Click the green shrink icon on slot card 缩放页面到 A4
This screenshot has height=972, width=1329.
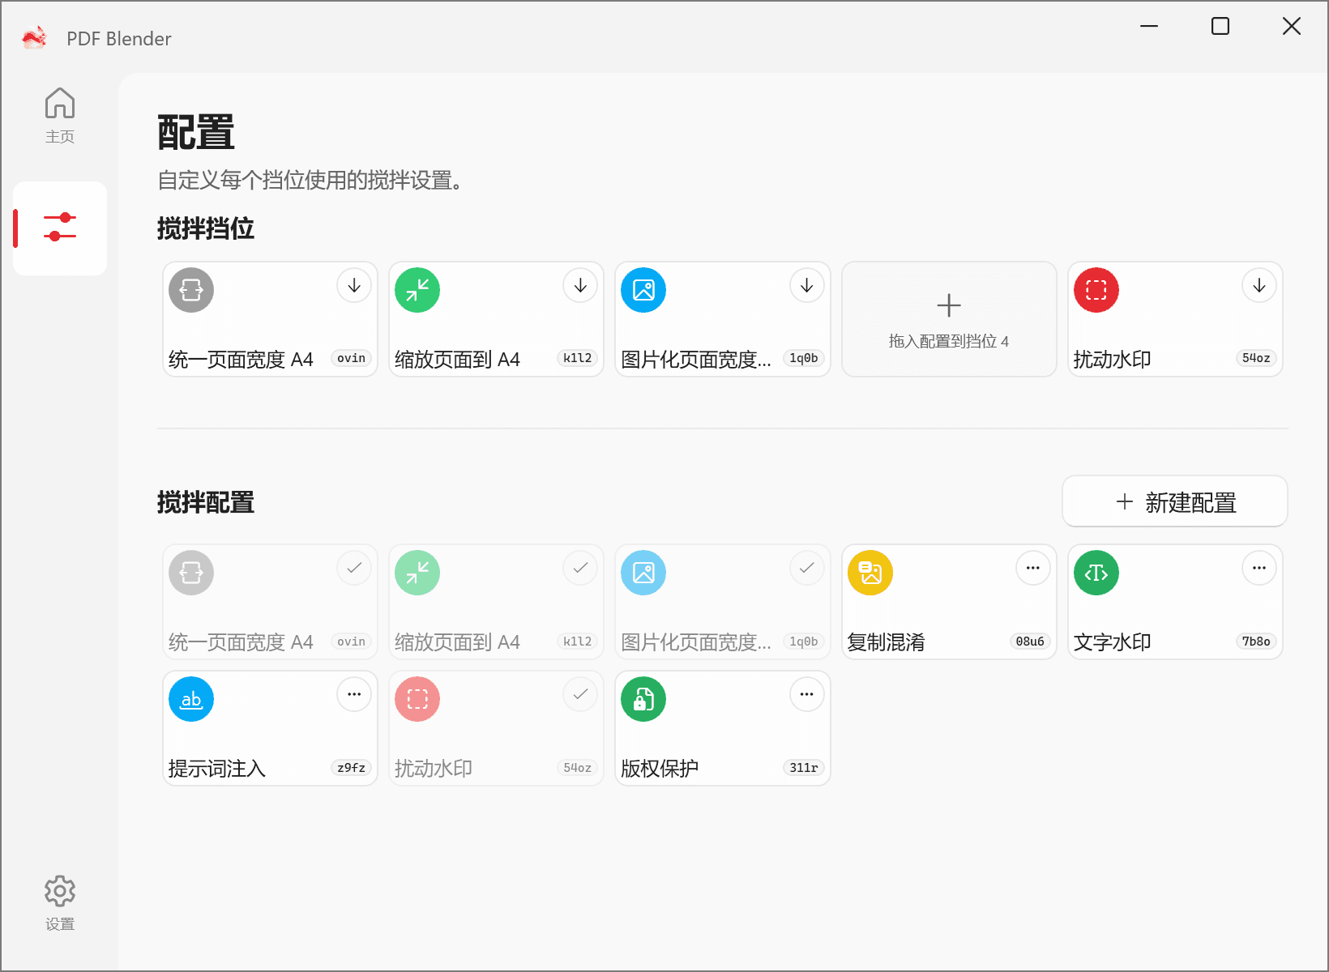click(417, 290)
